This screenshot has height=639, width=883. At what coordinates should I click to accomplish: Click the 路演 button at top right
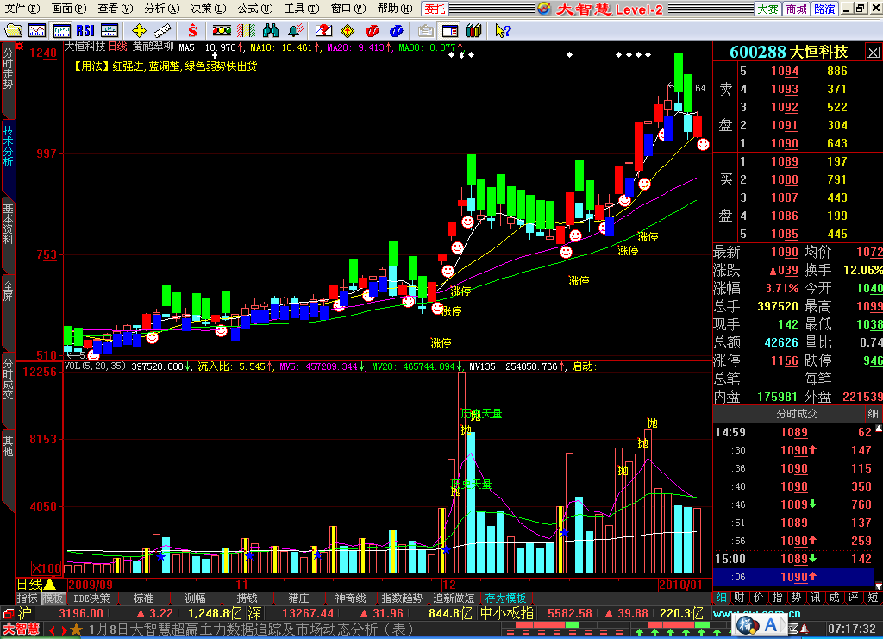825,9
